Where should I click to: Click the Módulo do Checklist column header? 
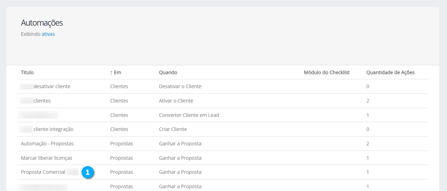coord(326,72)
